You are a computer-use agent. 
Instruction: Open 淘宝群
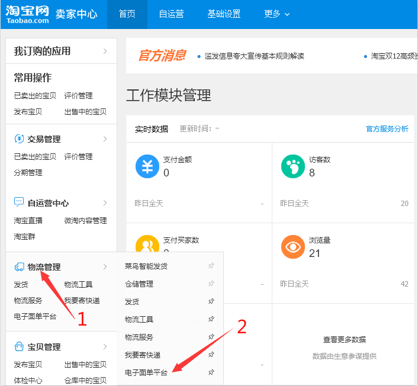click(x=24, y=236)
